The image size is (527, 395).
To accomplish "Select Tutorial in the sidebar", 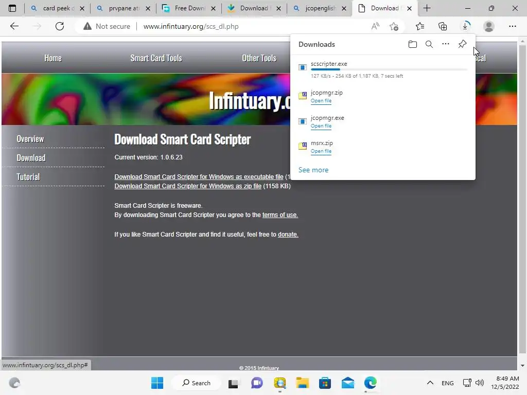I will tap(28, 177).
